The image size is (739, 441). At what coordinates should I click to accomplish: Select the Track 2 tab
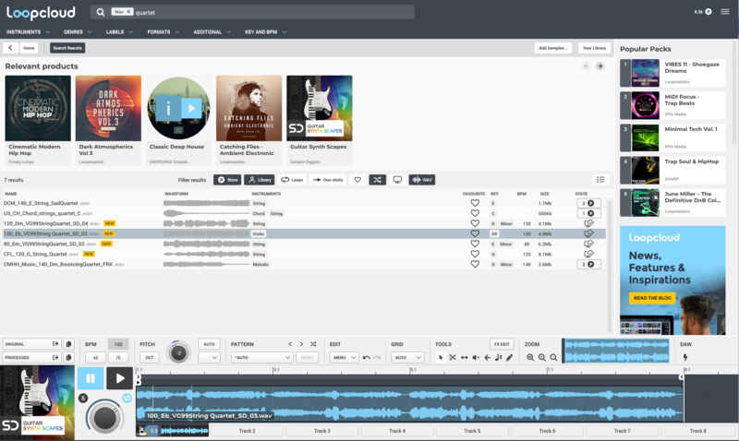pos(247,431)
